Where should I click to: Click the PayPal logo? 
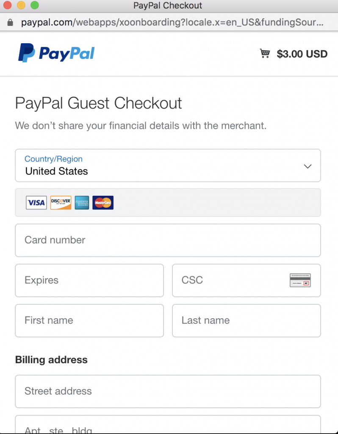pyautogui.click(x=56, y=53)
